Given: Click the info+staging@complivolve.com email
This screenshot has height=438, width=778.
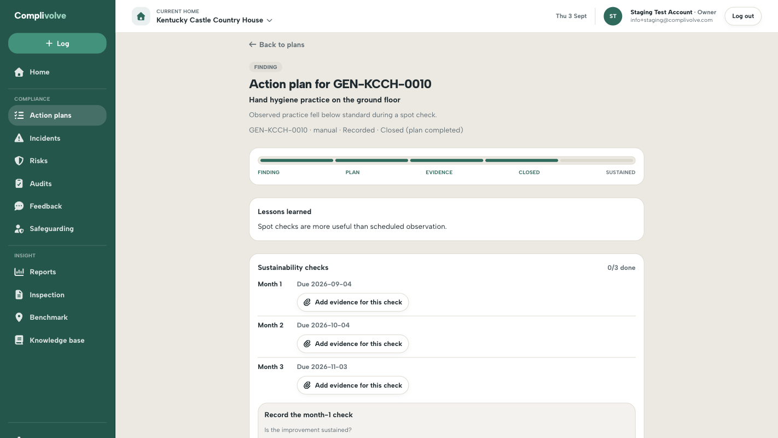Looking at the screenshot, I should pyautogui.click(x=671, y=20).
